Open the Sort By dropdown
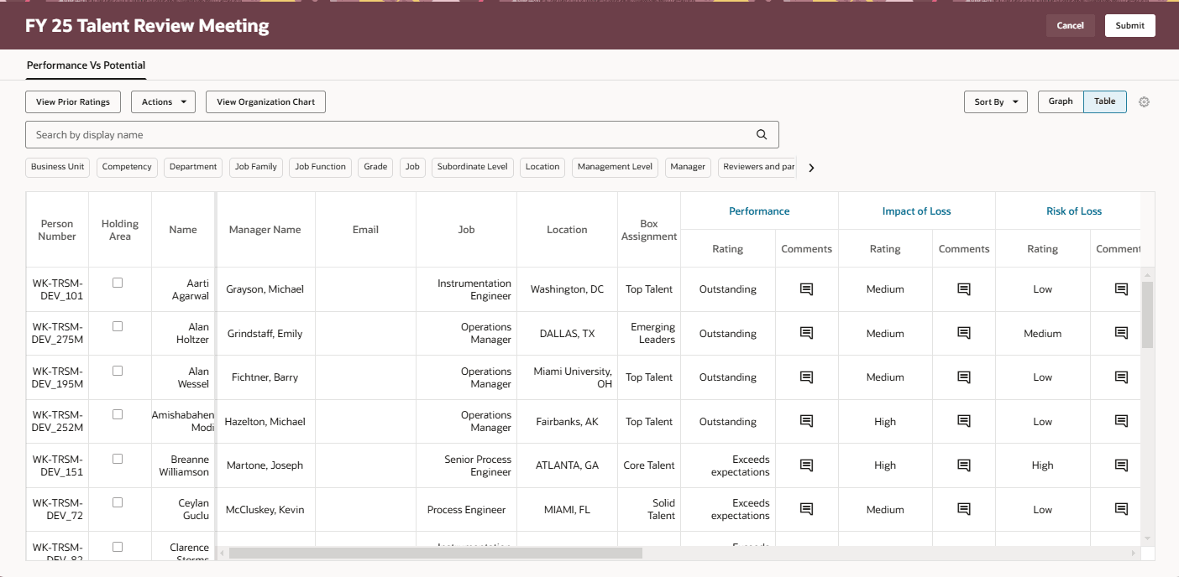 (995, 101)
